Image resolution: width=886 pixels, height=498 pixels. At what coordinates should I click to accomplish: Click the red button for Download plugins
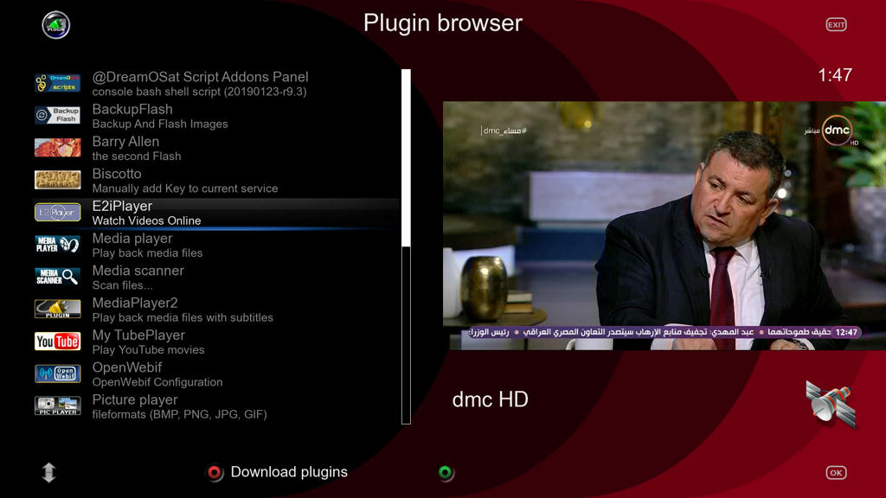pos(215,473)
